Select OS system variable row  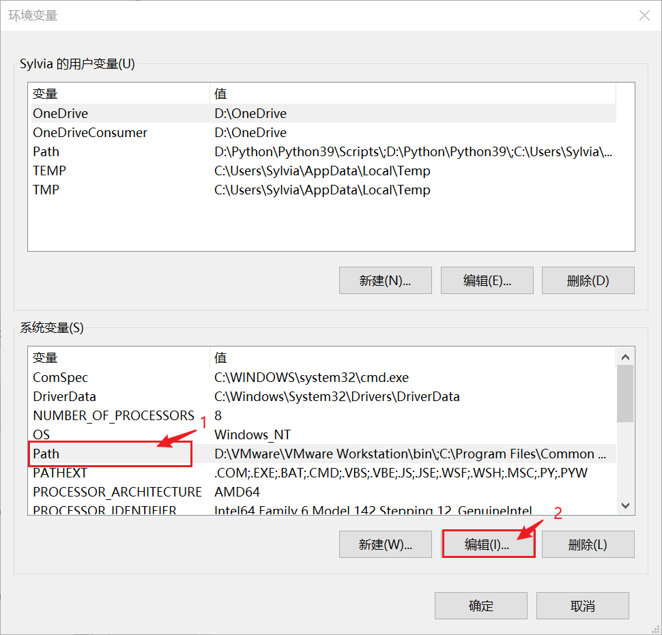pos(323,434)
